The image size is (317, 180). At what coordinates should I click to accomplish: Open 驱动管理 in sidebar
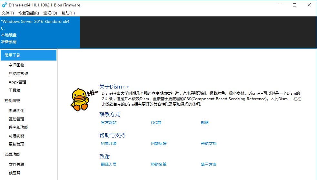[16, 119]
